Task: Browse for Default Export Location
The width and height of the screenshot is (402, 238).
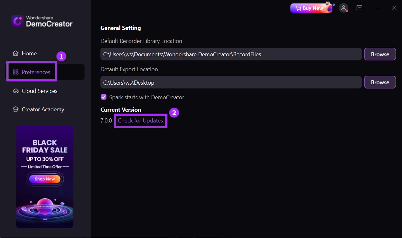Action: 380,82
